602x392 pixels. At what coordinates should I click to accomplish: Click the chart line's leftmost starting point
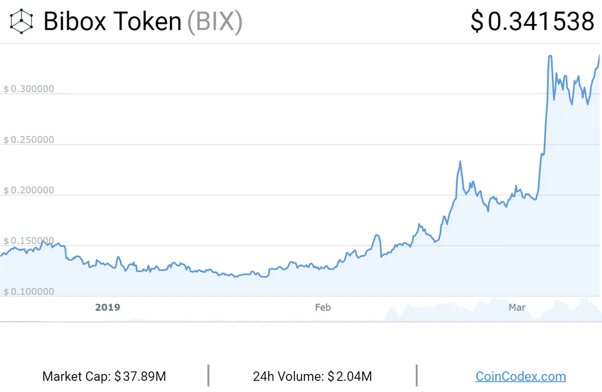pyautogui.click(x=1, y=256)
